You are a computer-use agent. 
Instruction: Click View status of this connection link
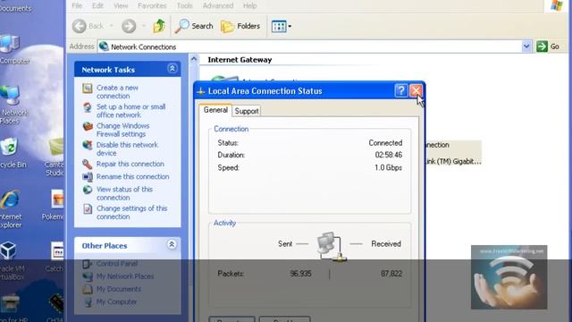point(124,193)
